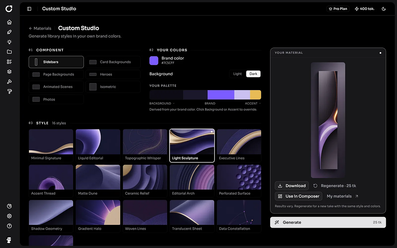Regenerate the material for 25 tk
Viewport: 397px width, 248px height.
(x=335, y=186)
